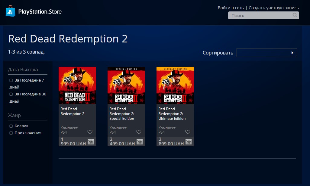
Task: Click the 'Войти в сеть' link
Action: pos(231,7)
